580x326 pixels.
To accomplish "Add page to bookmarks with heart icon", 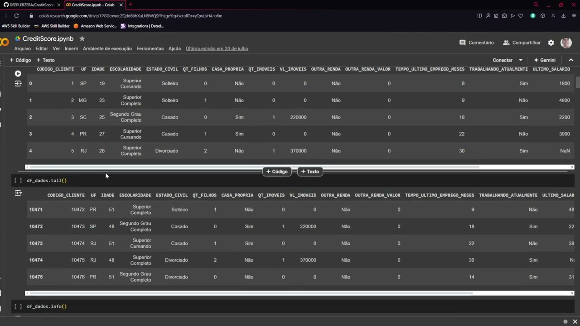I will click(521, 16).
